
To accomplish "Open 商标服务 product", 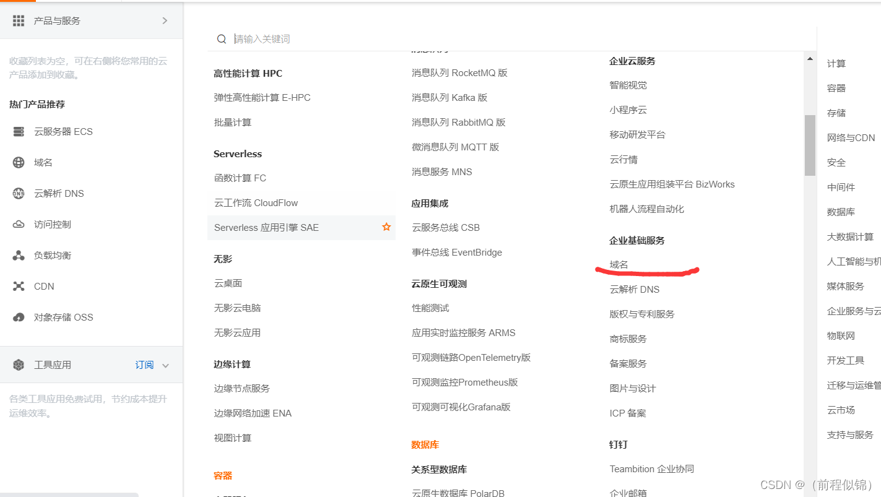I will click(628, 339).
